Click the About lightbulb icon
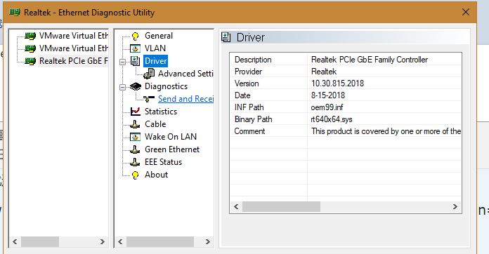 135,175
